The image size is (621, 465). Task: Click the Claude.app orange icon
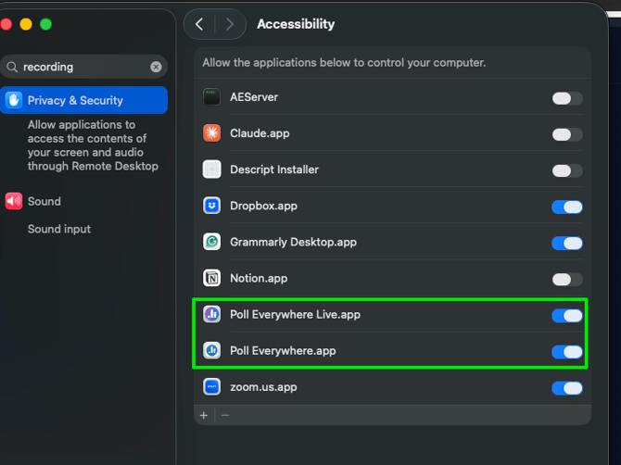[x=212, y=133]
